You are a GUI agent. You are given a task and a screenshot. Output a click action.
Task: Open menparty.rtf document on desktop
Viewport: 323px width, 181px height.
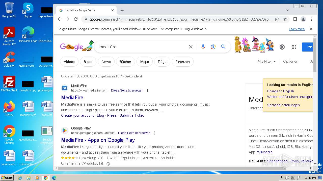tap(28, 108)
